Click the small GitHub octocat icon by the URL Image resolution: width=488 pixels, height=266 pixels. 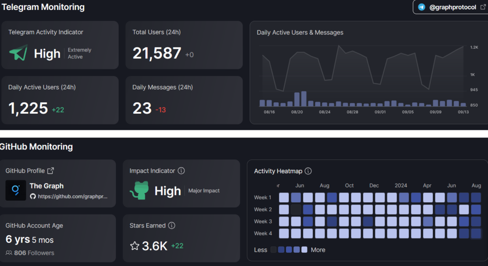tap(33, 197)
